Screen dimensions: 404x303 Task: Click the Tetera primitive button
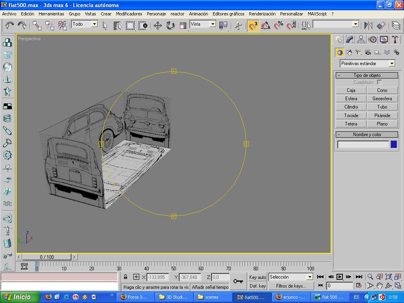click(351, 124)
